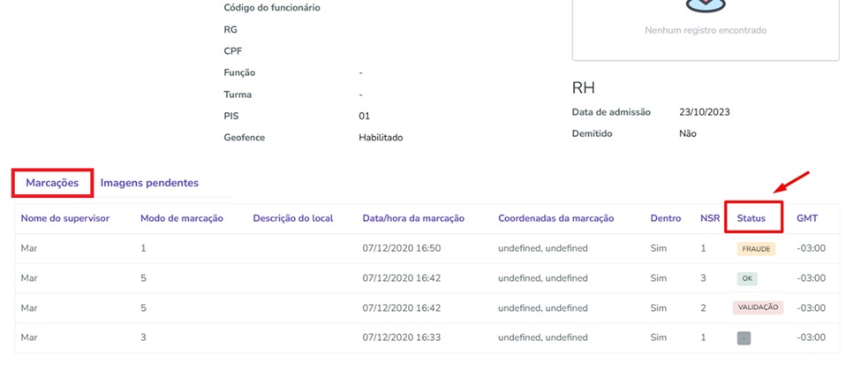Switch to Imagens pendentes tab

tap(149, 183)
